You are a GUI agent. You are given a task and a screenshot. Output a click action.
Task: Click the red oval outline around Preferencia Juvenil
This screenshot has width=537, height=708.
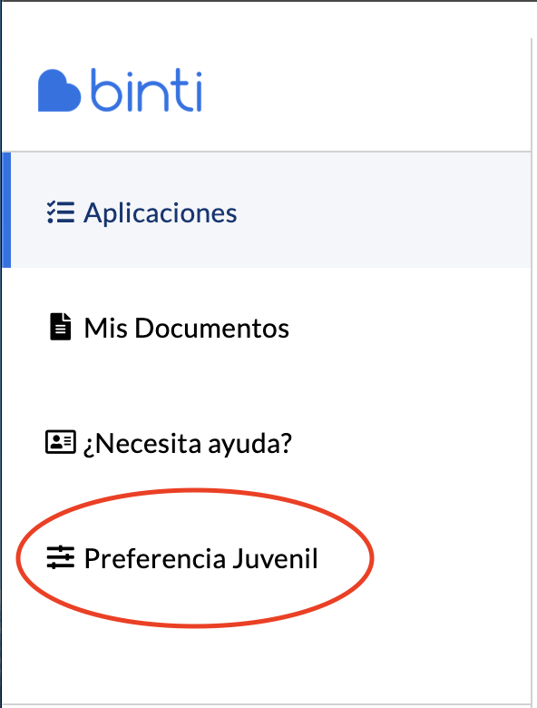point(195,490)
